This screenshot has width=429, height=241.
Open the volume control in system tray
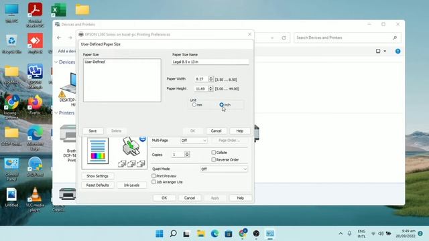(381, 234)
